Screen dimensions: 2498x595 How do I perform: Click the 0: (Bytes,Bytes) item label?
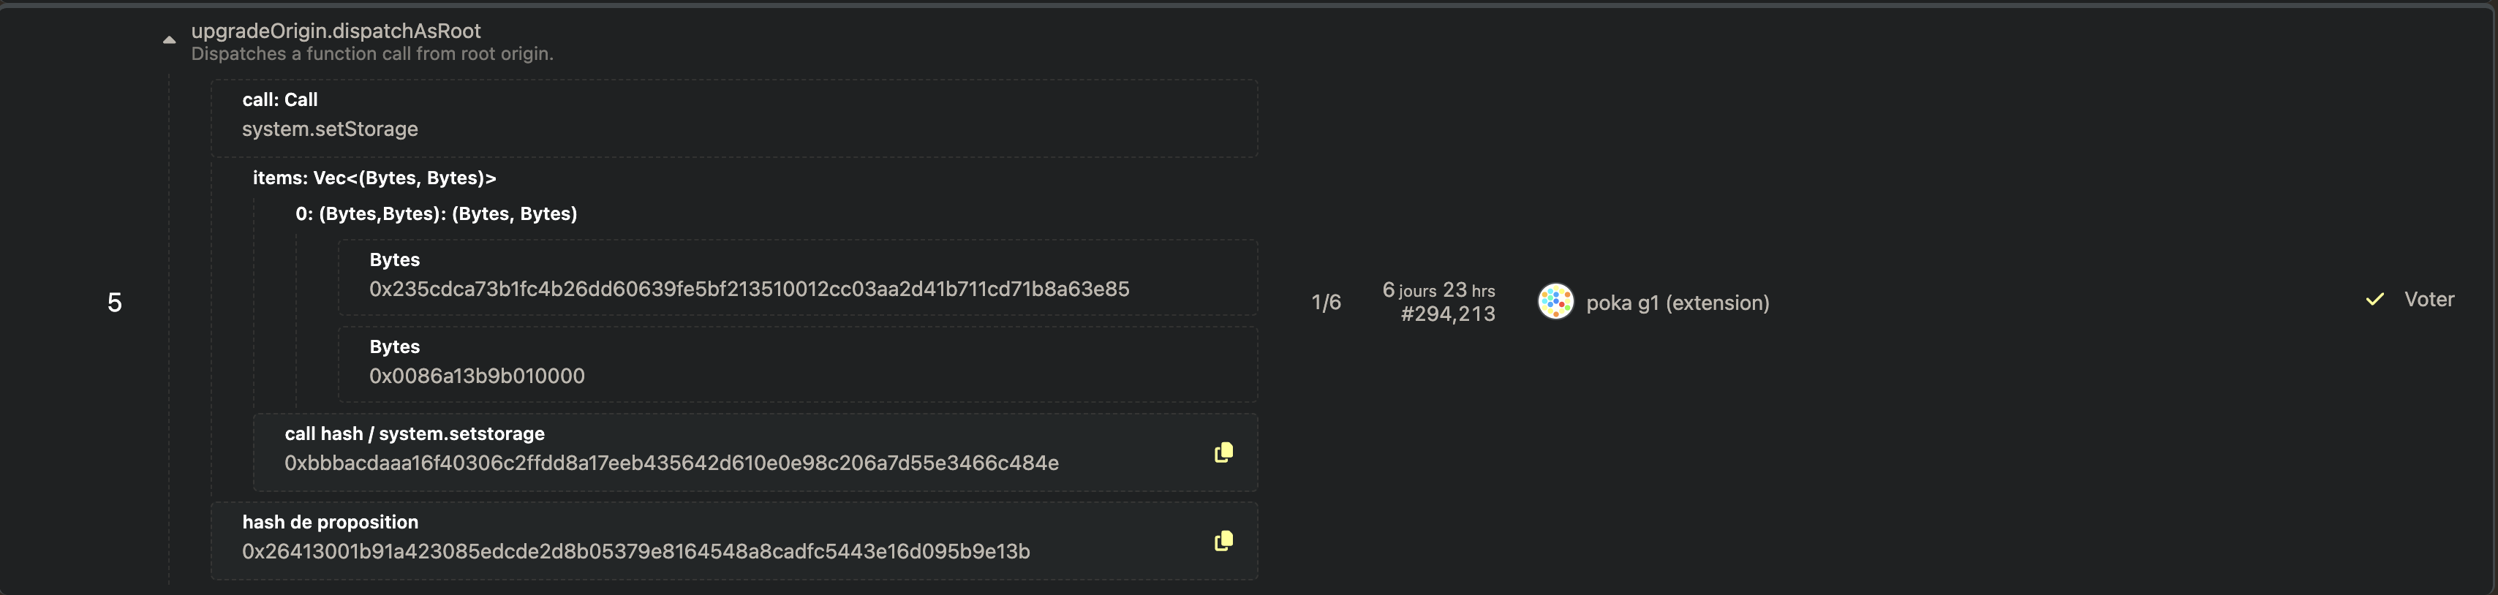pyautogui.click(x=435, y=214)
